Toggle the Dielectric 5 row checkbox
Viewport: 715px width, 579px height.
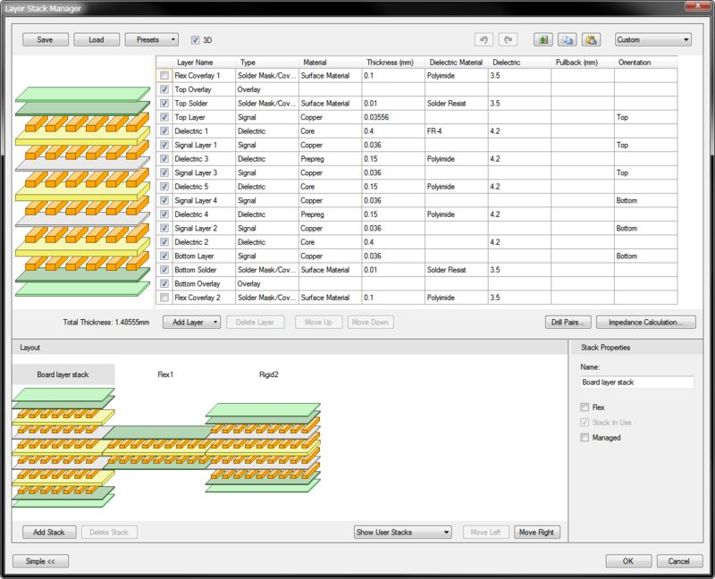(x=164, y=187)
